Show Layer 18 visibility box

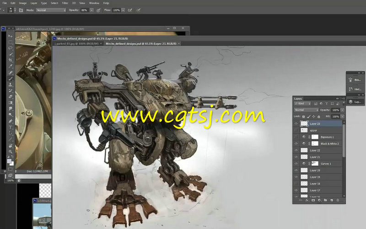tap(296, 184)
